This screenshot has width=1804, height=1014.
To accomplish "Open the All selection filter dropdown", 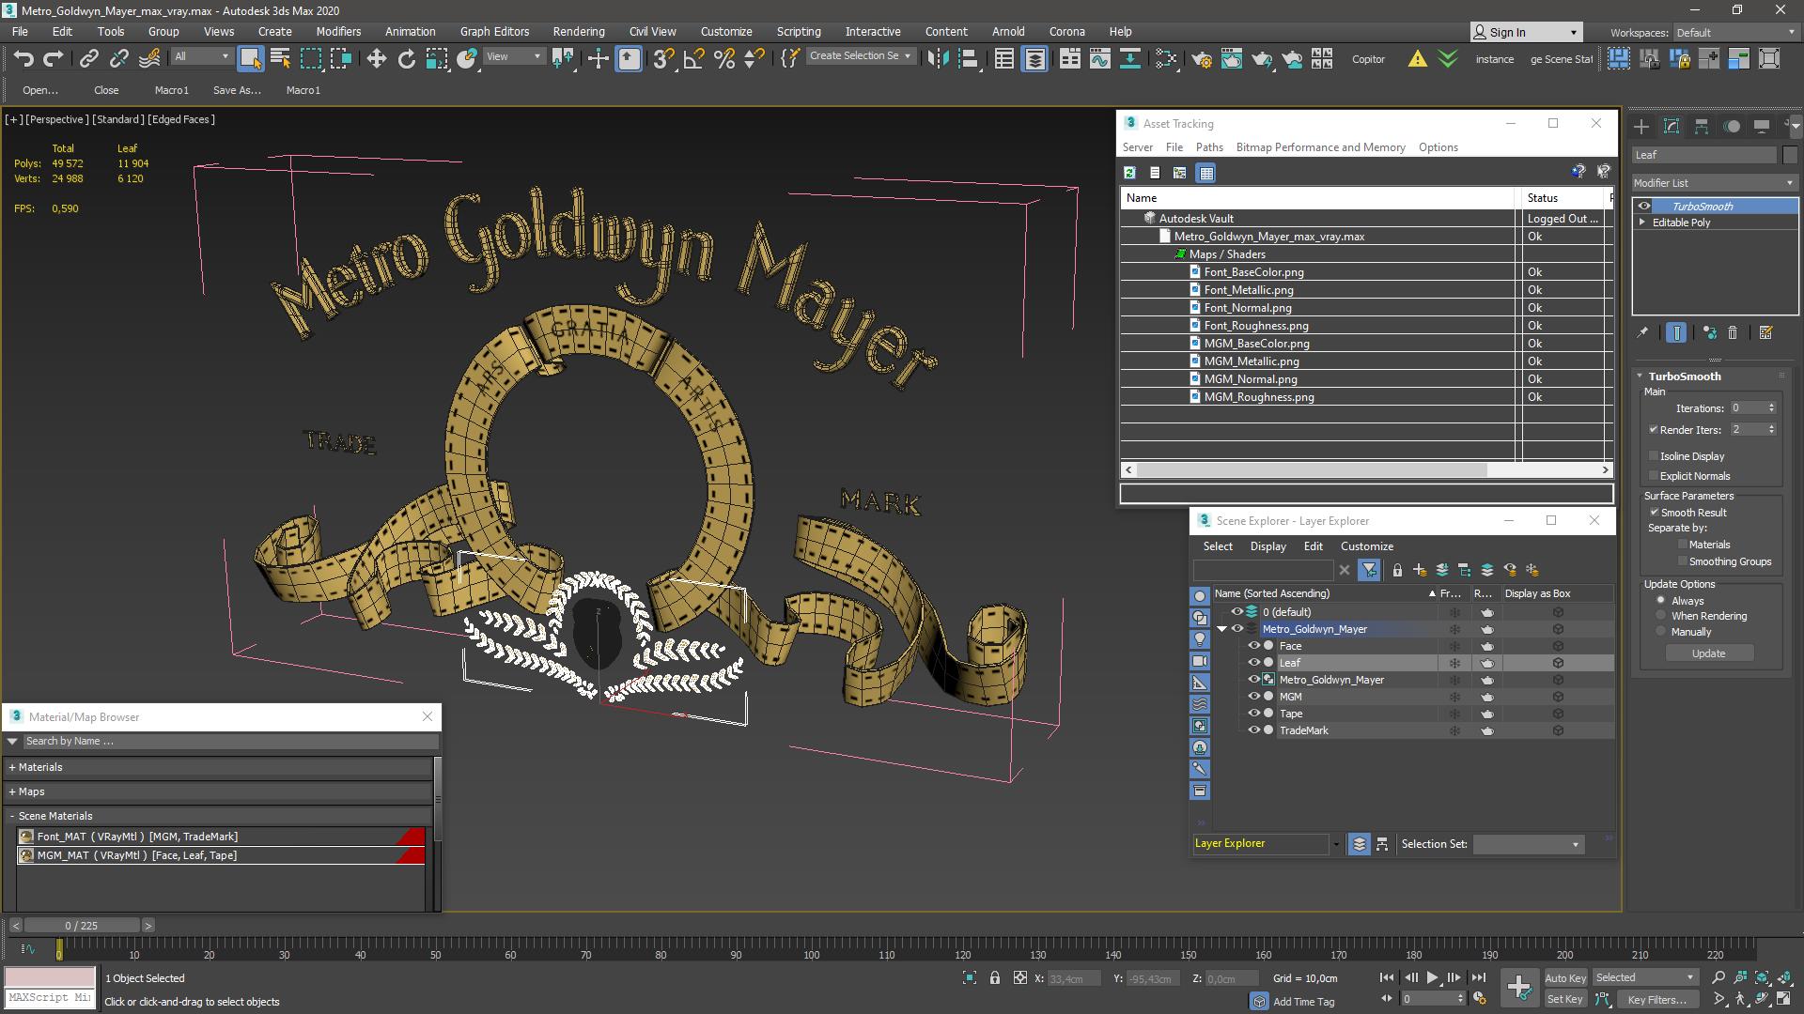I will 201,56.
